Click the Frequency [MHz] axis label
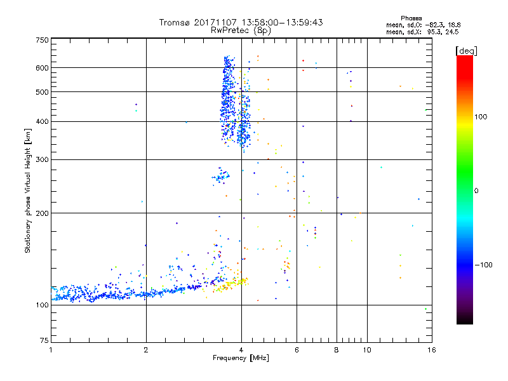The width and height of the screenshot is (508, 381). pyautogui.click(x=241, y=359)
